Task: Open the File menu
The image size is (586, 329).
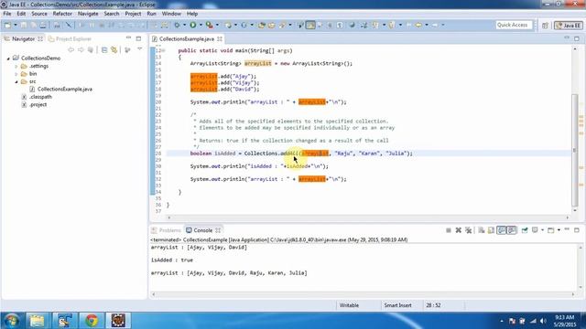Action: tap(7, 14)
